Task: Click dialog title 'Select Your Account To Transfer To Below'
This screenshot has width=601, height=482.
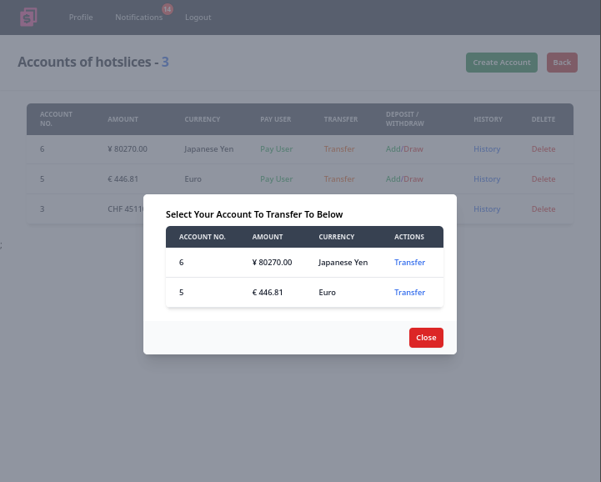Action: pyautogui.click(x=254, y=214)
